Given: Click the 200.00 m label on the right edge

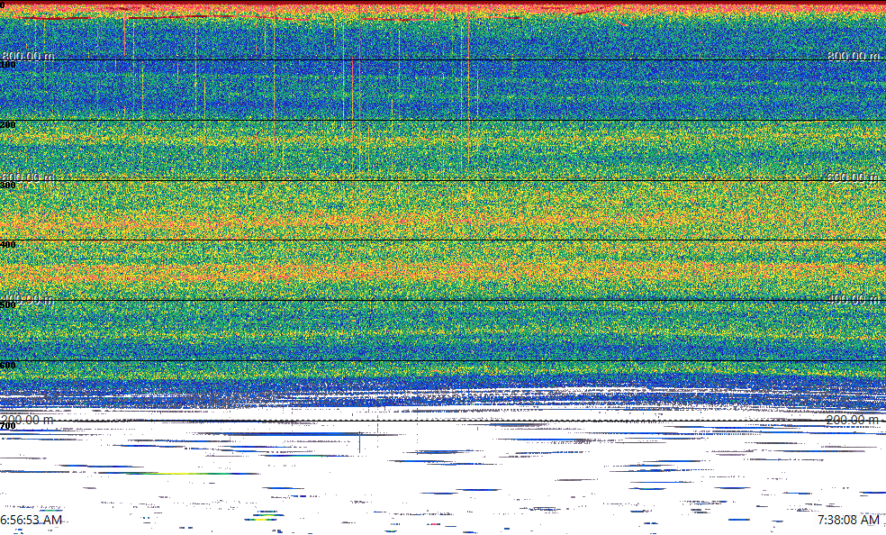Looking at the screenshot, I should (854, 420).
